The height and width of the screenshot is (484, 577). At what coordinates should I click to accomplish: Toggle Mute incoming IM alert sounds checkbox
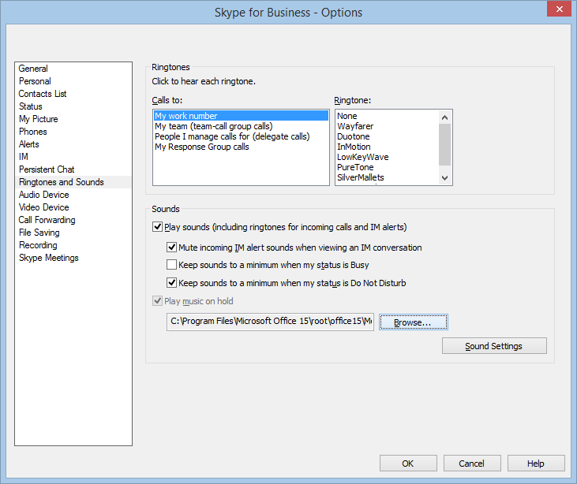[x=172, y=248]
